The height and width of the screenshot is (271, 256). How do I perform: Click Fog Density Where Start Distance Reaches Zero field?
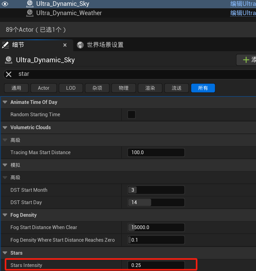[x=156, y=240]
